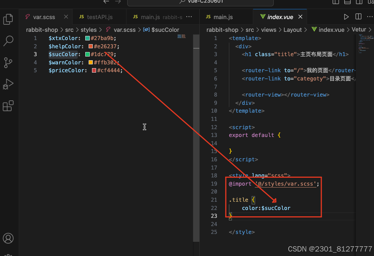Click 'export default' in the script block

pos(251,135)
